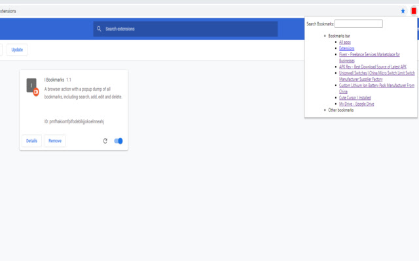
Task: Select the Other bookmarks folder
Action: (x=340, y=110)
